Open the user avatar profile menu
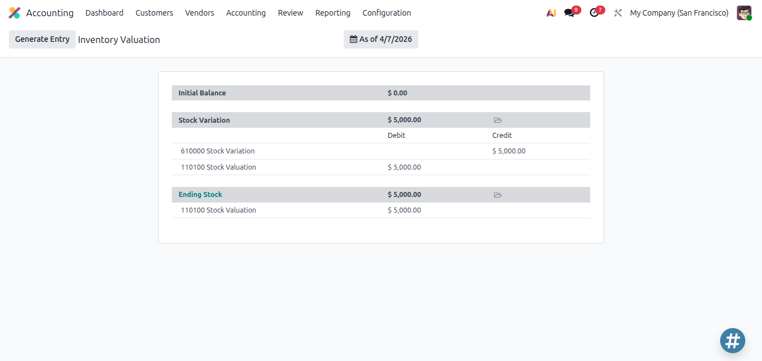 (x=744, y=13)
